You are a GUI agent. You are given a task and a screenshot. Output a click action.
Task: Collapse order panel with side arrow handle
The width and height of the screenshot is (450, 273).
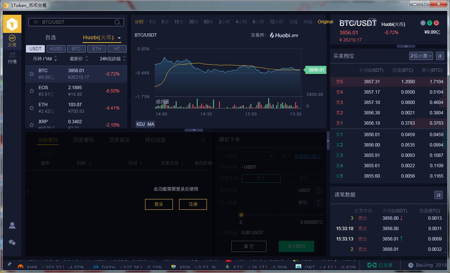coord(328,141)
